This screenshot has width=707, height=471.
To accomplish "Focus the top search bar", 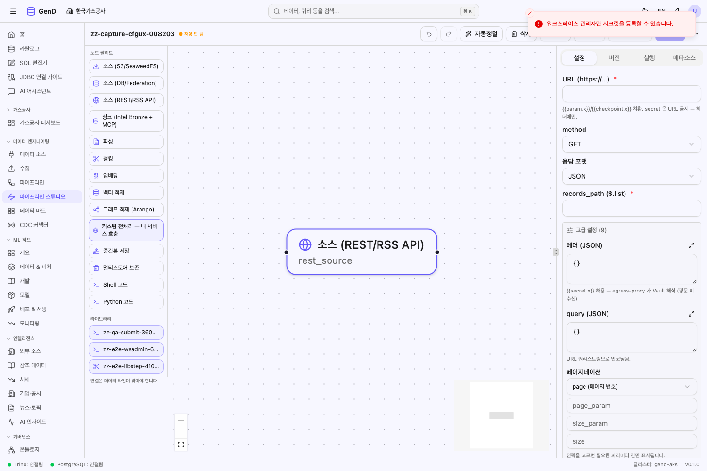I will pos(374,11).
